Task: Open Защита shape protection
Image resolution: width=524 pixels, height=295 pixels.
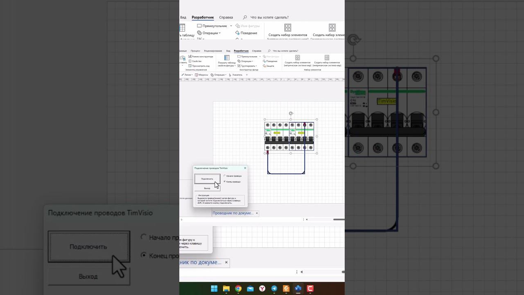Action: [268, 66]
